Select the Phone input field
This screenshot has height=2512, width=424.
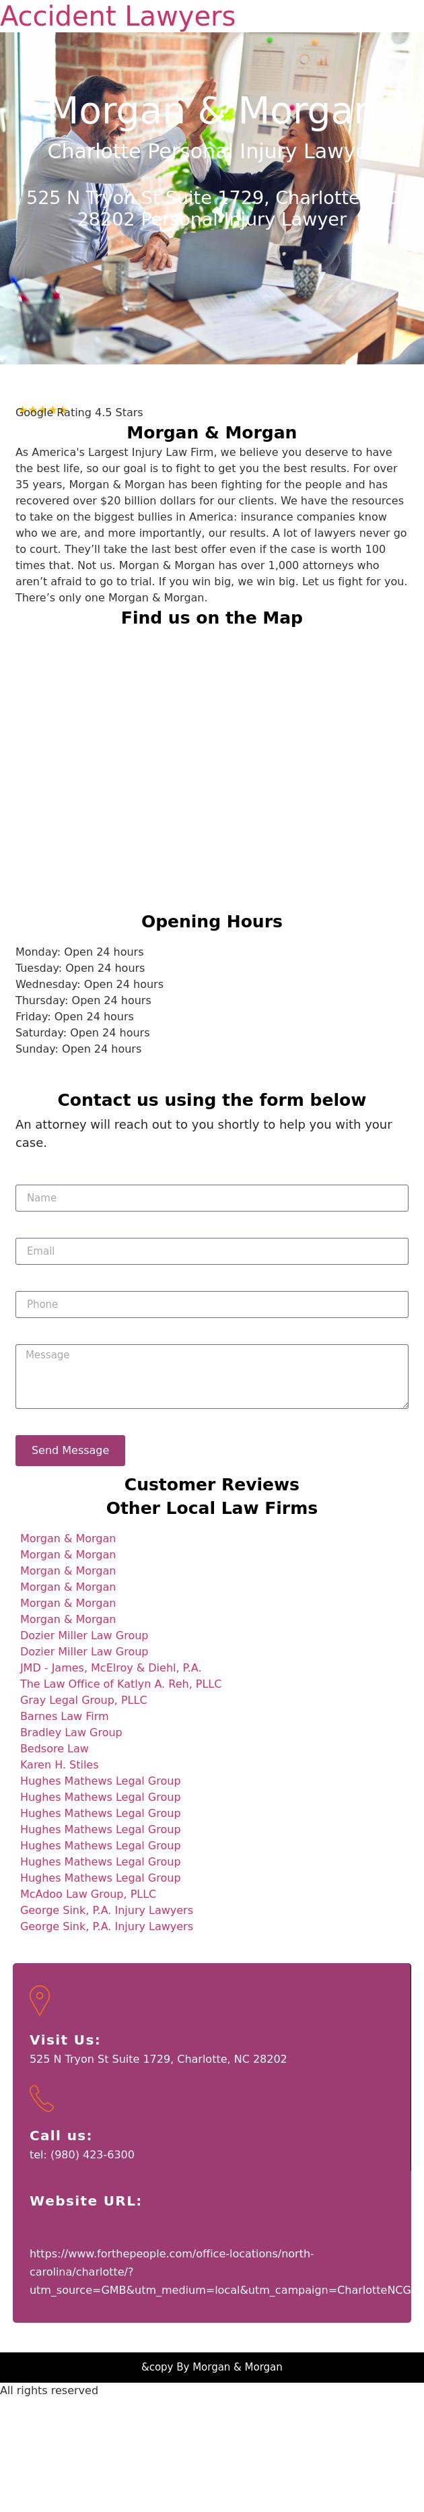click(x=211, y=1304)
